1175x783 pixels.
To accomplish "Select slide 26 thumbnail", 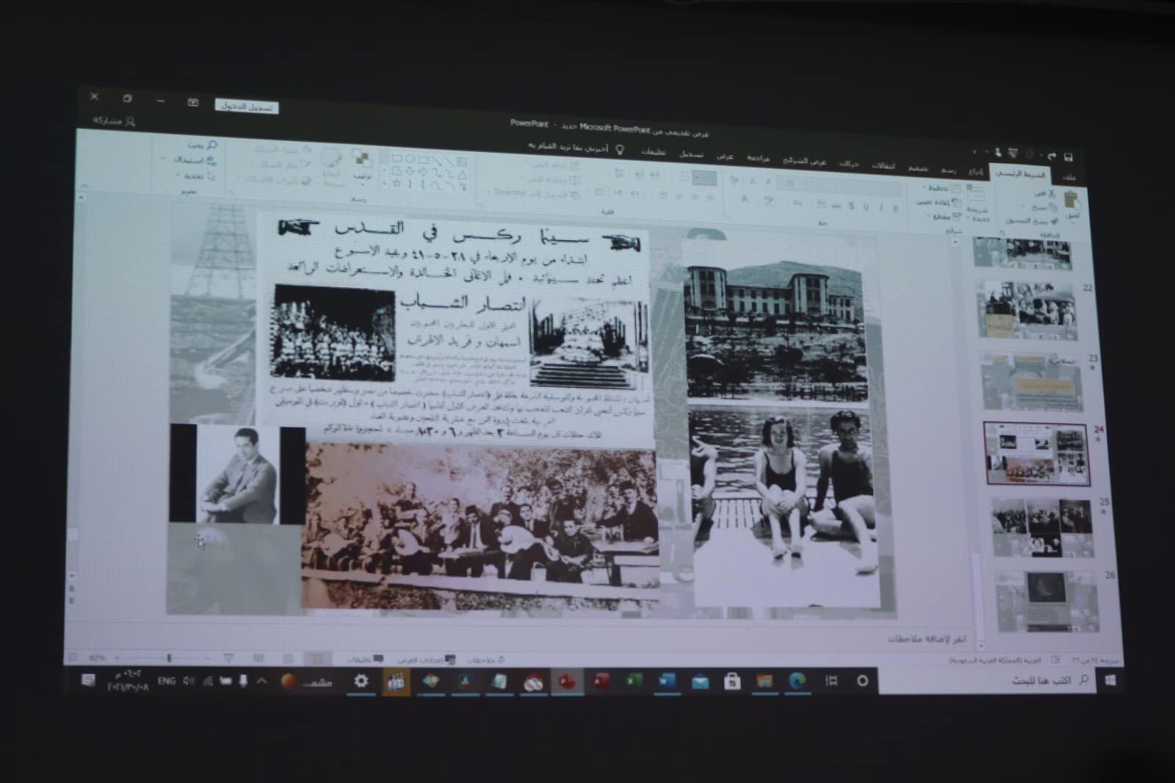I will coord(1047,602).
